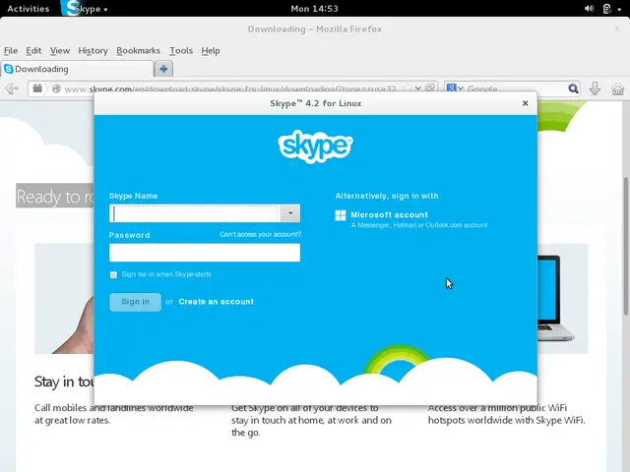Viewport: 630px width, 472px height.
Task: Click 'hotspots worldwide with Skype WiFi' text
Action: [506, 420]
